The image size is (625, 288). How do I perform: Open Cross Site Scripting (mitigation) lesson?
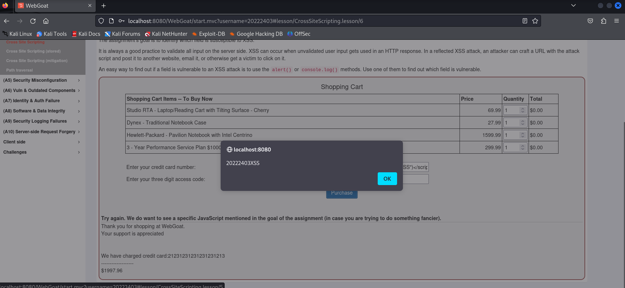(x=37, y=61)
